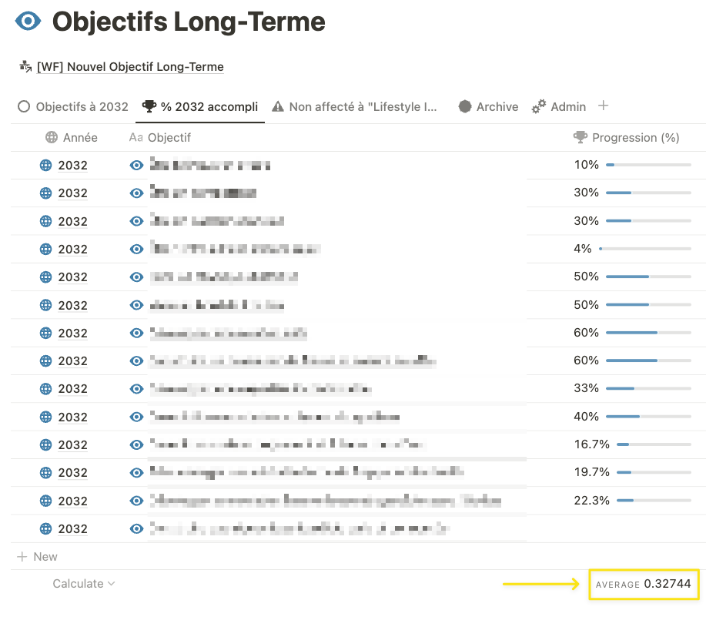706x617 pixels.
Task: Open the Calculate dropdown in footer
Action: (83, 584)
